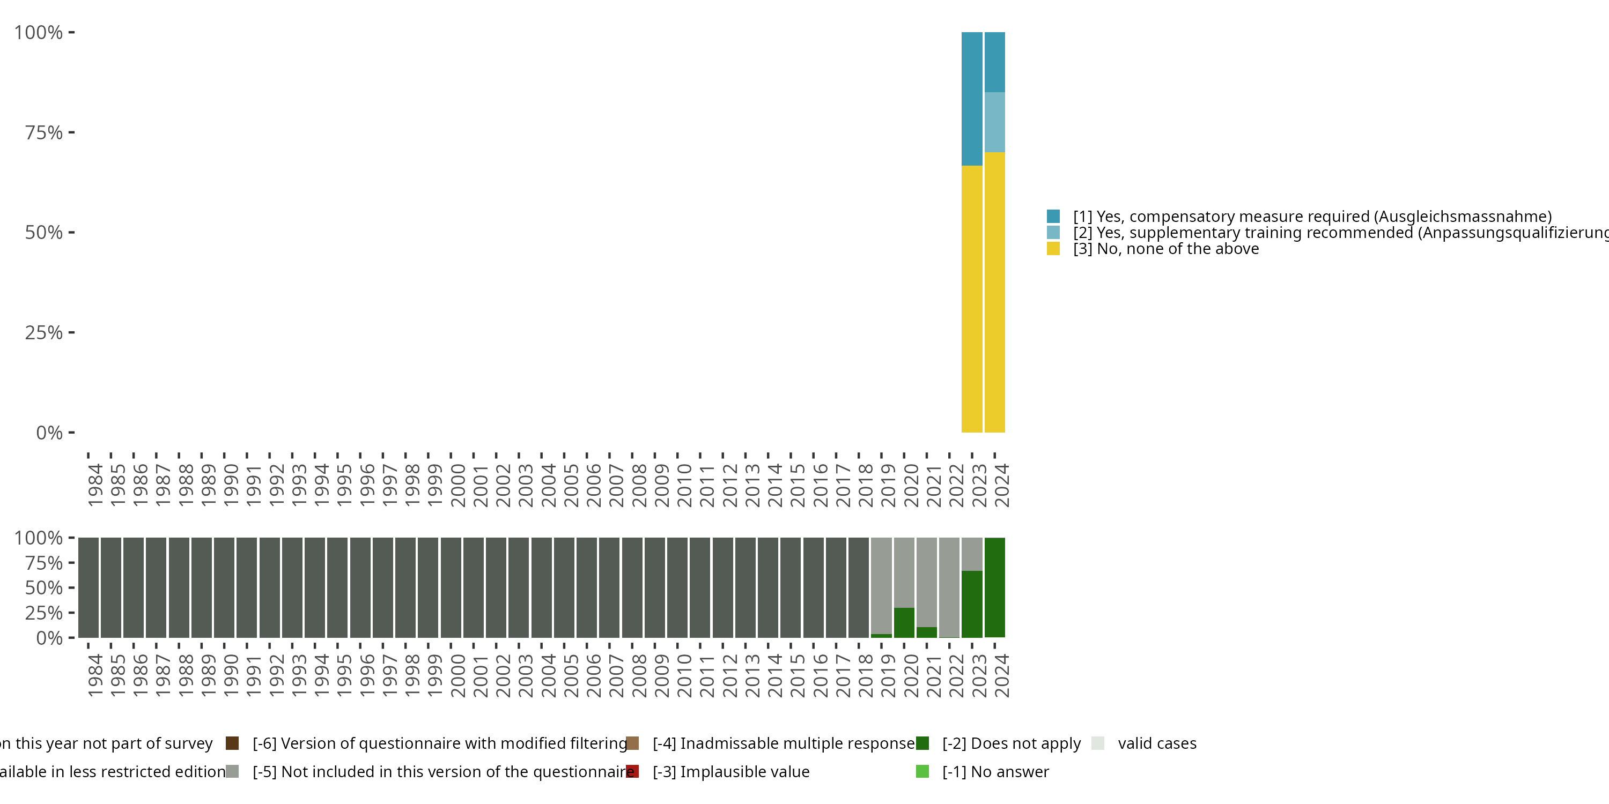
Task: Click dark brown swatch for modified filtering
Action: click(232, 743)
